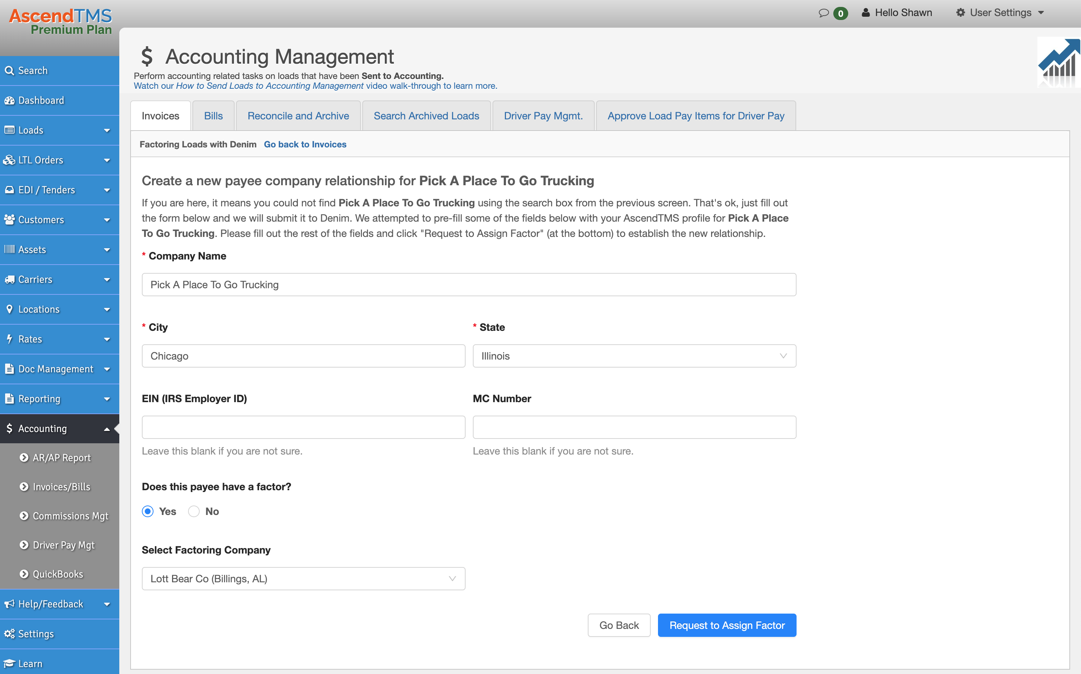The width and height of the screenshot is (1081, 674).
Task: Click the Carriers truck icon
Action: click(x=9, y=279)
